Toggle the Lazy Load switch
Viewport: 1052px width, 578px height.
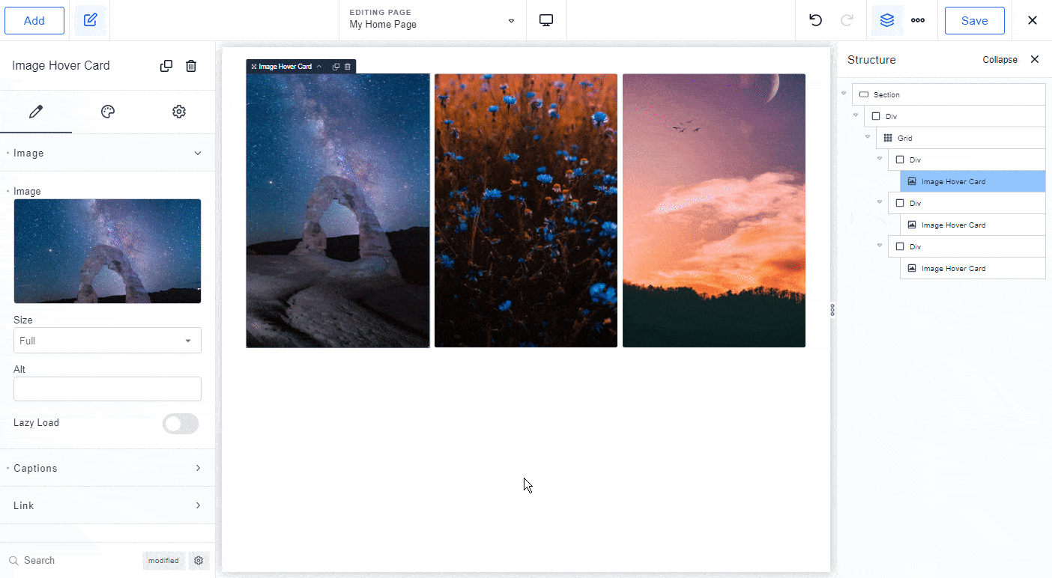pyautogui.click(x=181, y=424)
